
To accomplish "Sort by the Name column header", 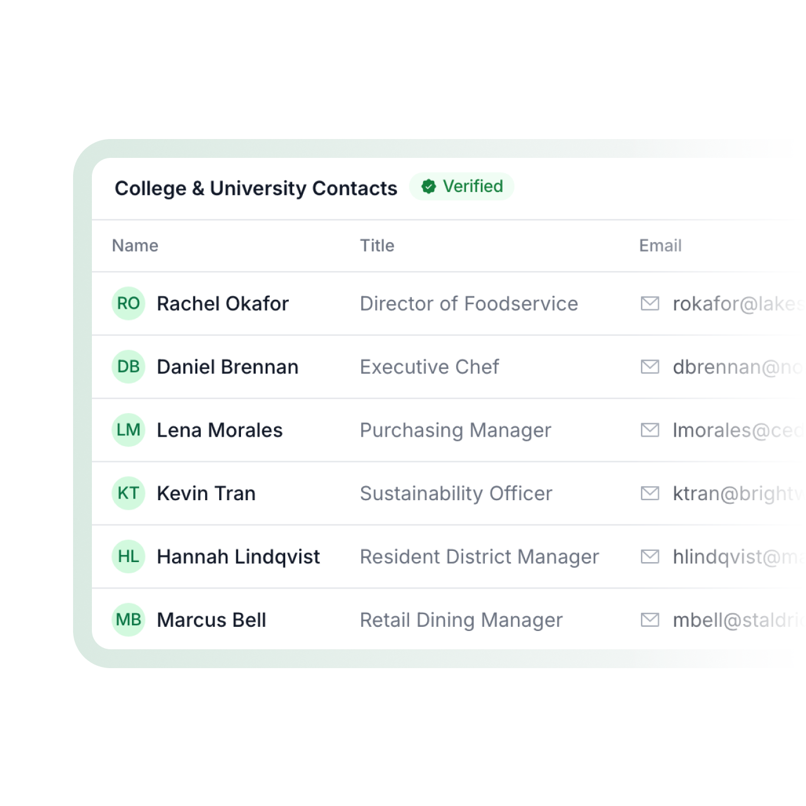I will point(136,246).
